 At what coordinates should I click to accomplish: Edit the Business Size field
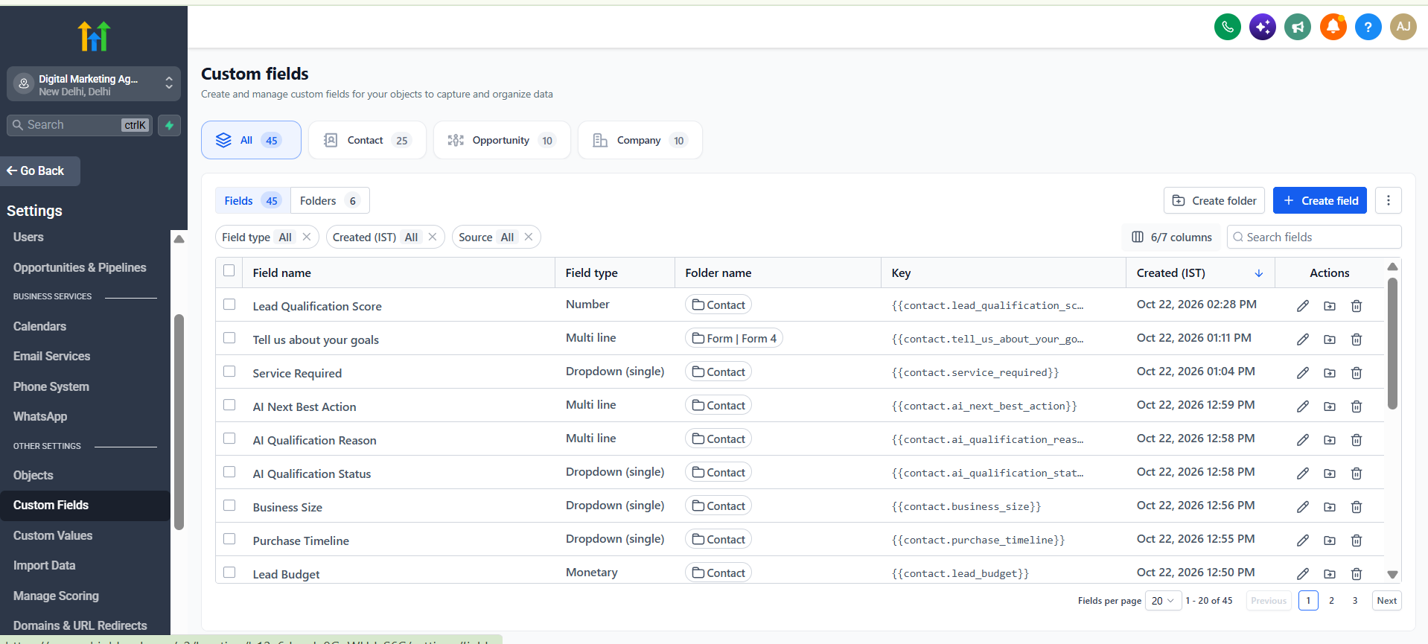point(1303,507)
